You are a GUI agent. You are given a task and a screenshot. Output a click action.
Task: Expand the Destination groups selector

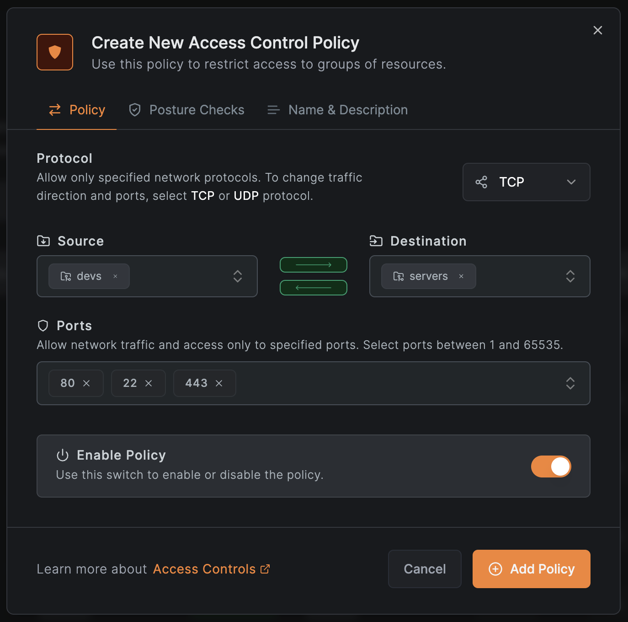pyautogui.click(x=570, y=276)
